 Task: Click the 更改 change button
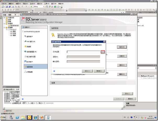click(122, 65)
